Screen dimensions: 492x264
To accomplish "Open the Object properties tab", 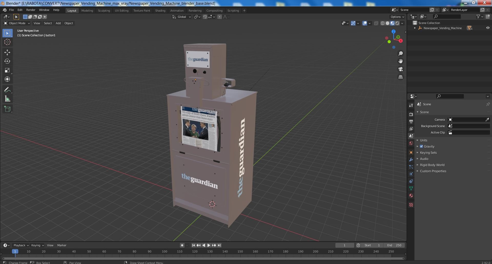I will (411, 153).
